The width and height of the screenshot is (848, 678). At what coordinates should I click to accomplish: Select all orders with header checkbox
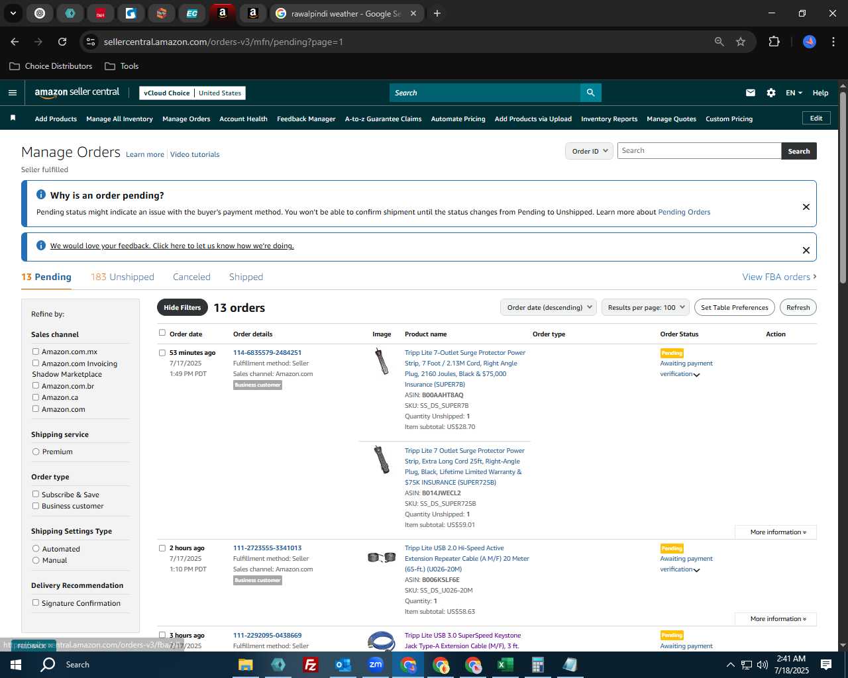(162, 332)
